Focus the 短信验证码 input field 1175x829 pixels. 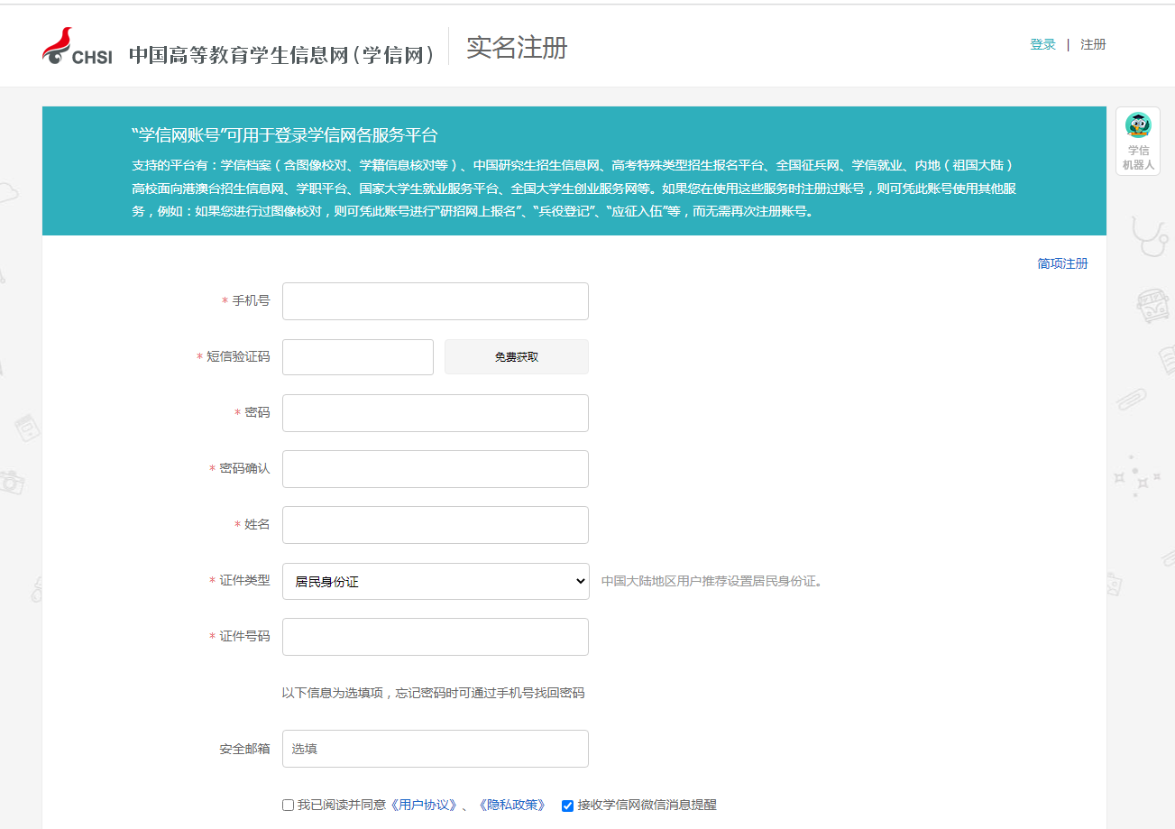[358, 357]
